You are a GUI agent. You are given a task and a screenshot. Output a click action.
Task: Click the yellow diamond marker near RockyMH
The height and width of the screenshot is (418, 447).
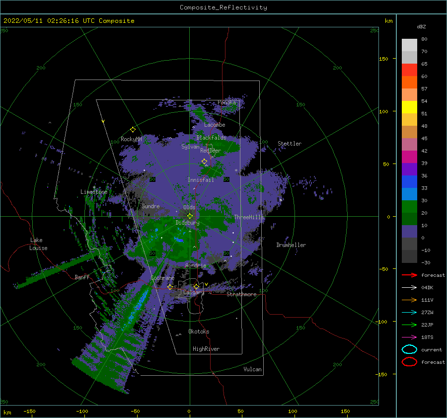[133, 130]
